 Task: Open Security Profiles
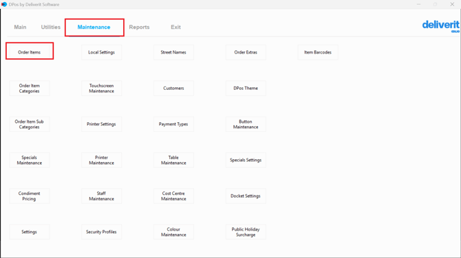click(x=101, y=232)
